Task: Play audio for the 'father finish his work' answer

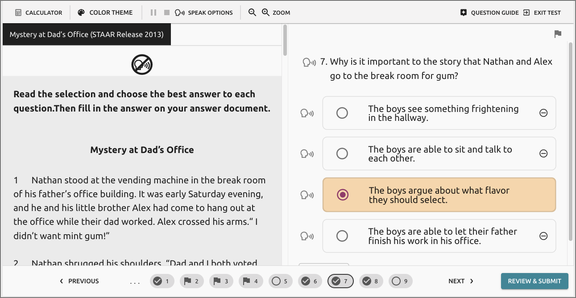Action: coord(307,236)
